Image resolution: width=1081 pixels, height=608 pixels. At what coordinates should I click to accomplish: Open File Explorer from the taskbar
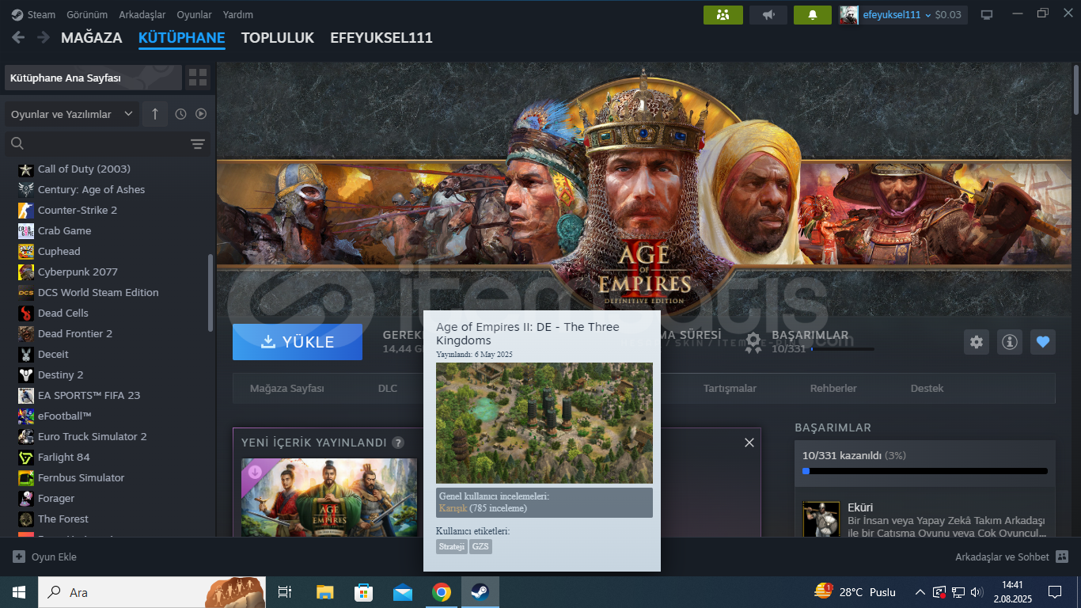click(x=324, y=592)
